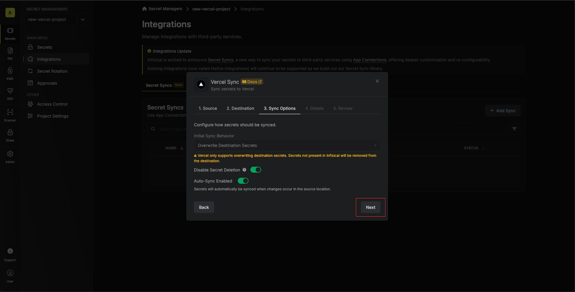This screenshot has height=292, width=575.
Task: Toggle Auto-Sync Enabled switch
Action: [243, 181]
